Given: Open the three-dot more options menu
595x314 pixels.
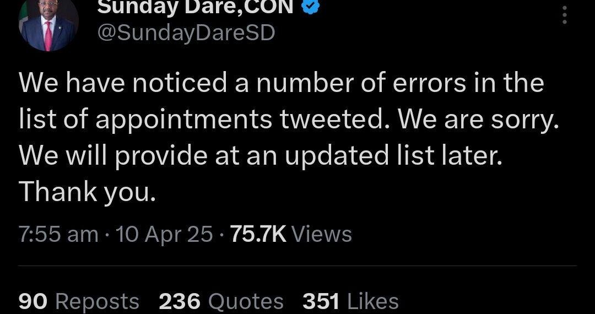Looking at the screenshot, I should 564,15.
